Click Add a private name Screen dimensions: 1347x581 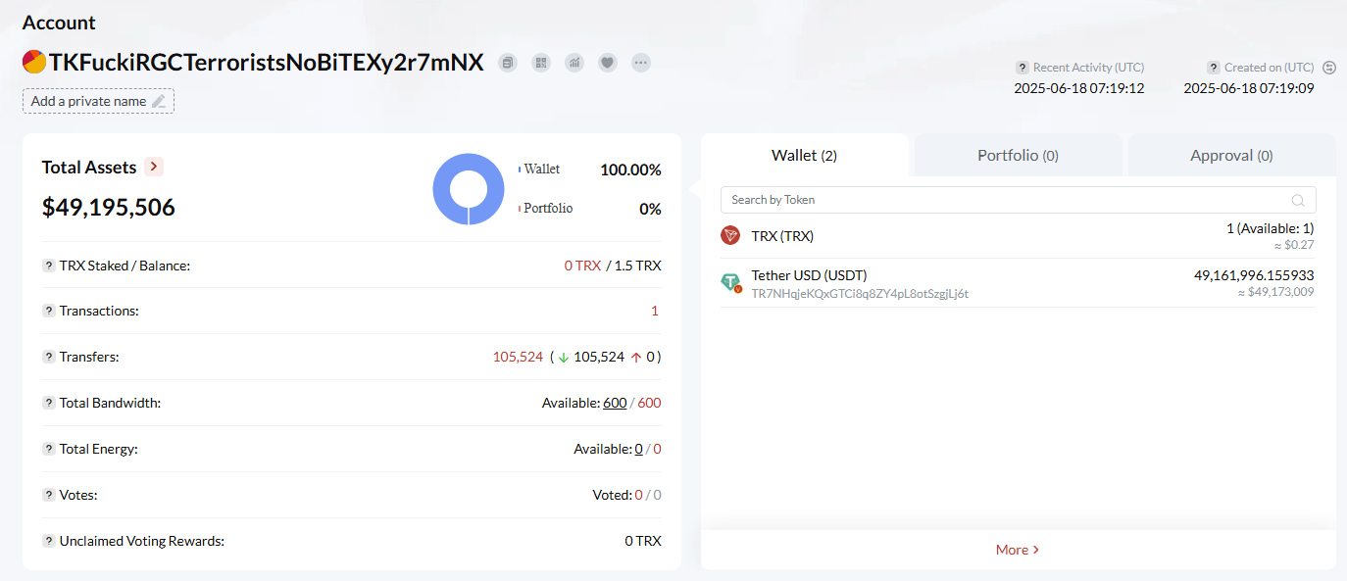pyautogui.click(x=98, y=101)
